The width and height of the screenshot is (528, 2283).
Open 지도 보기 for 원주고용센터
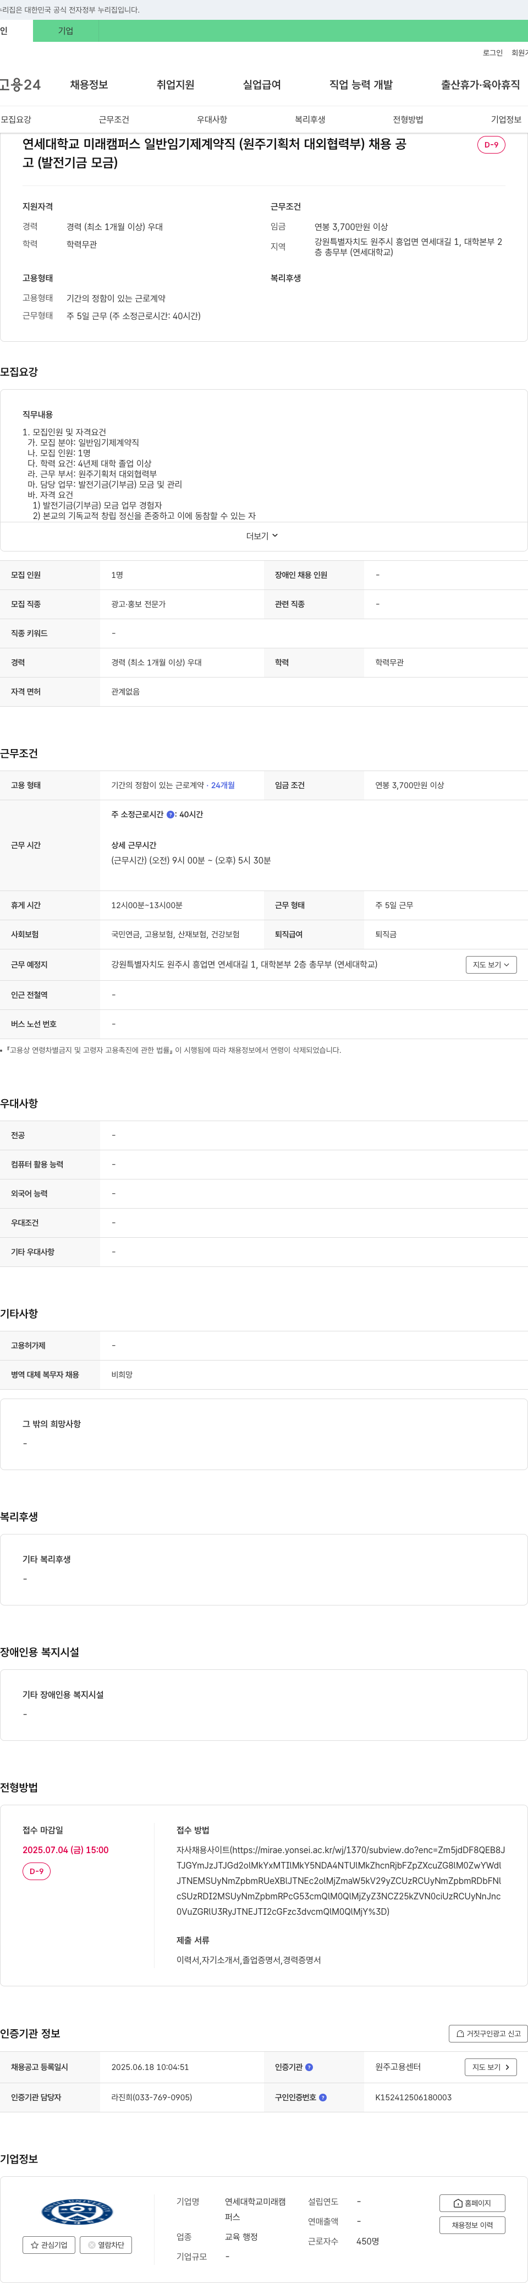(x=490, y=2067)
